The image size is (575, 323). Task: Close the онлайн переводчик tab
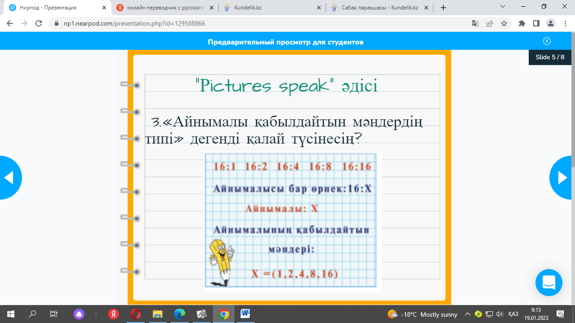click(x=211, y=8)
